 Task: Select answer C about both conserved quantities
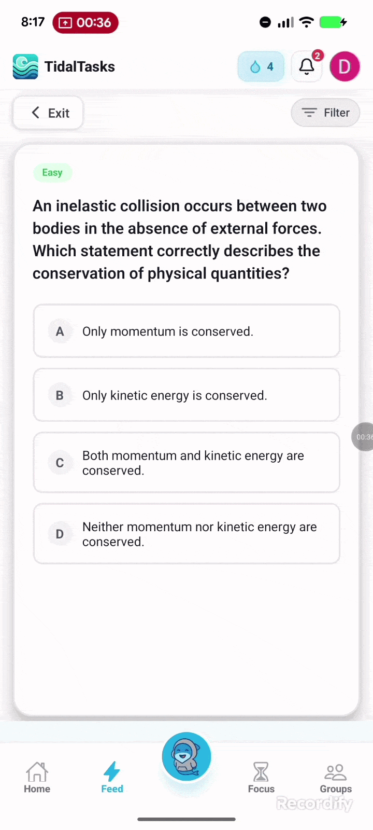pyautogui.click(x=187, y=463)
